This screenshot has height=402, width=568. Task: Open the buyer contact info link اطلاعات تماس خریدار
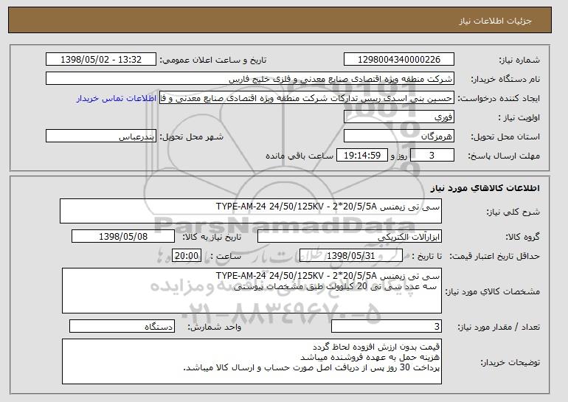tap(117, 99)
